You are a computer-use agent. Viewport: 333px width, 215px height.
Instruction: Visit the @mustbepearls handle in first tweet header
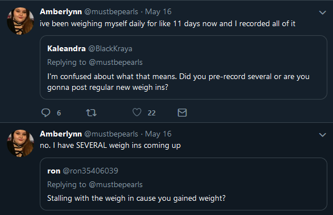pos(111,12)
